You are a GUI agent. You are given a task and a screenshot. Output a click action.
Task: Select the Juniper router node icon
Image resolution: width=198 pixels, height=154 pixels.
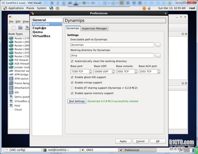[11, 67]
